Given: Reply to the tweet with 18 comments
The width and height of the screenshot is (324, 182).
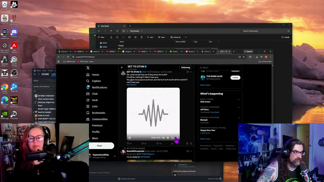Looking at the screenshot, I should pyautogui.click(x=129, y=143).
